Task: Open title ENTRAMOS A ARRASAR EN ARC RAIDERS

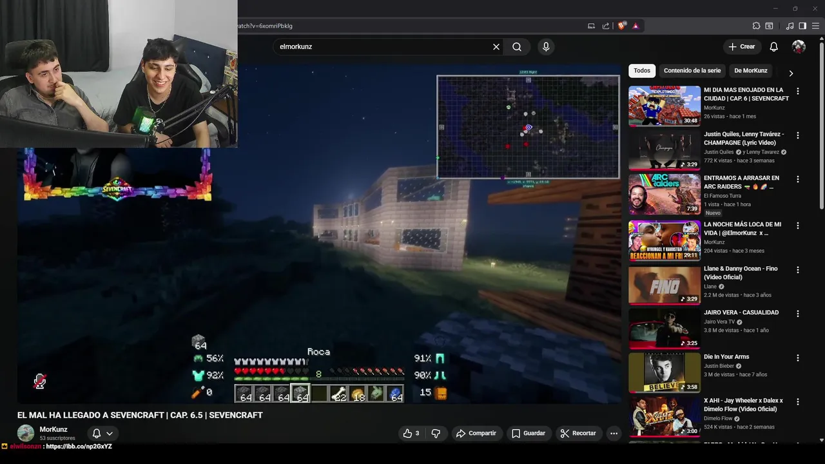Action: click(741, 182)
